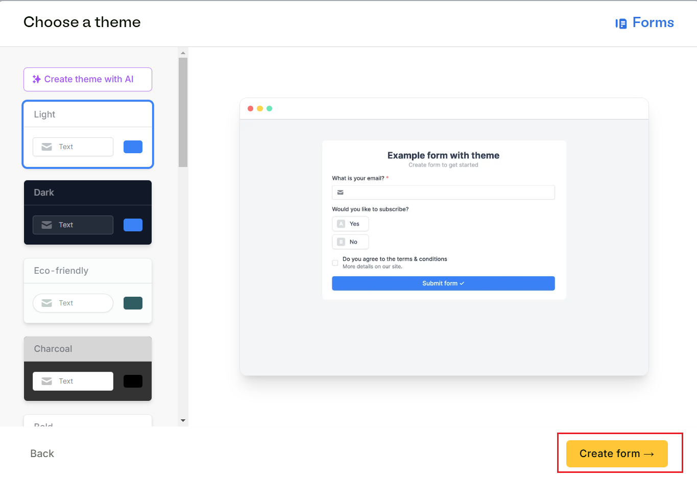The image size is (697, 477).
Task: Click 'Would you like to subscribe?' label
Action: pos(370,209)
